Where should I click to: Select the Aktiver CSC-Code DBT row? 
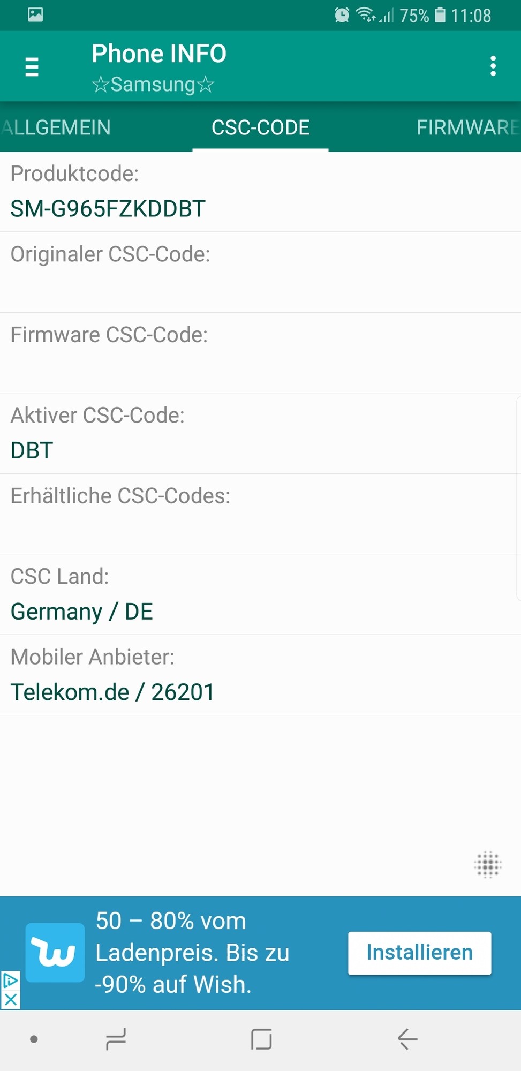tap(260, 433)
